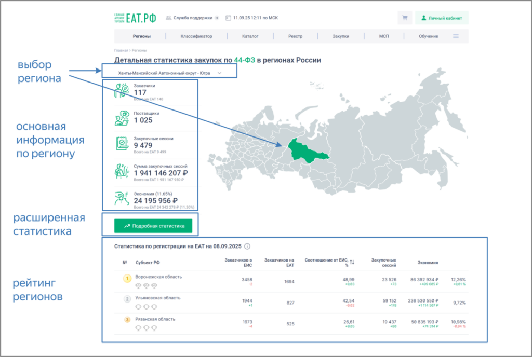Open Личный кабинет account button
The height and width of the screenshot is (357, 532).
click(x=442, y=18)
